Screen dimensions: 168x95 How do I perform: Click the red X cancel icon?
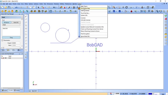coord(166,19)
